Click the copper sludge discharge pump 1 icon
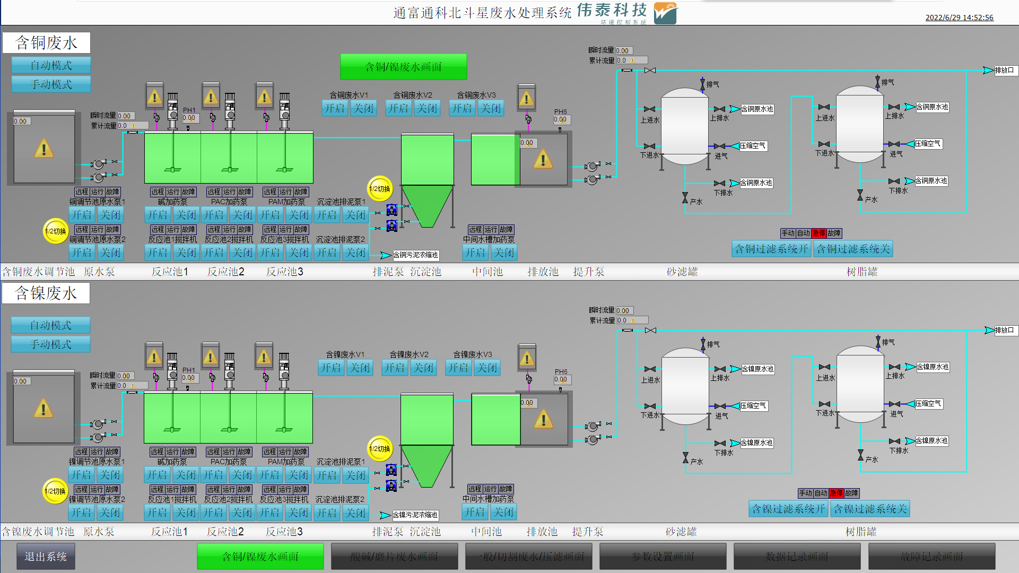Screen dimensions: 1019x573 tap(391, 210)
